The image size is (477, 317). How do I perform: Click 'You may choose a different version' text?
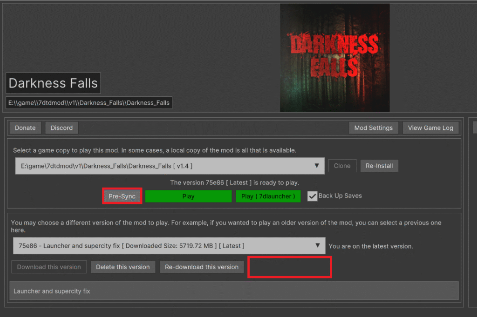[226, 226]
